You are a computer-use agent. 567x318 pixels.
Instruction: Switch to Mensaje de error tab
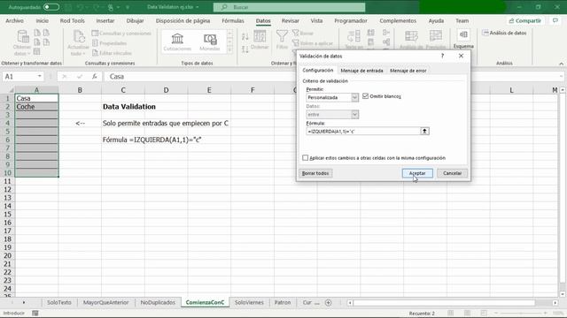coord(408,71)
